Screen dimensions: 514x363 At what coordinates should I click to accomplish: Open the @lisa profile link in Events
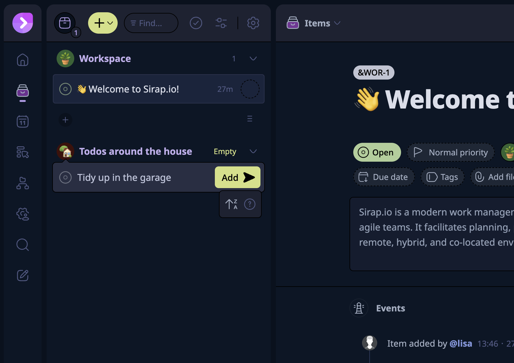[461, 343]
